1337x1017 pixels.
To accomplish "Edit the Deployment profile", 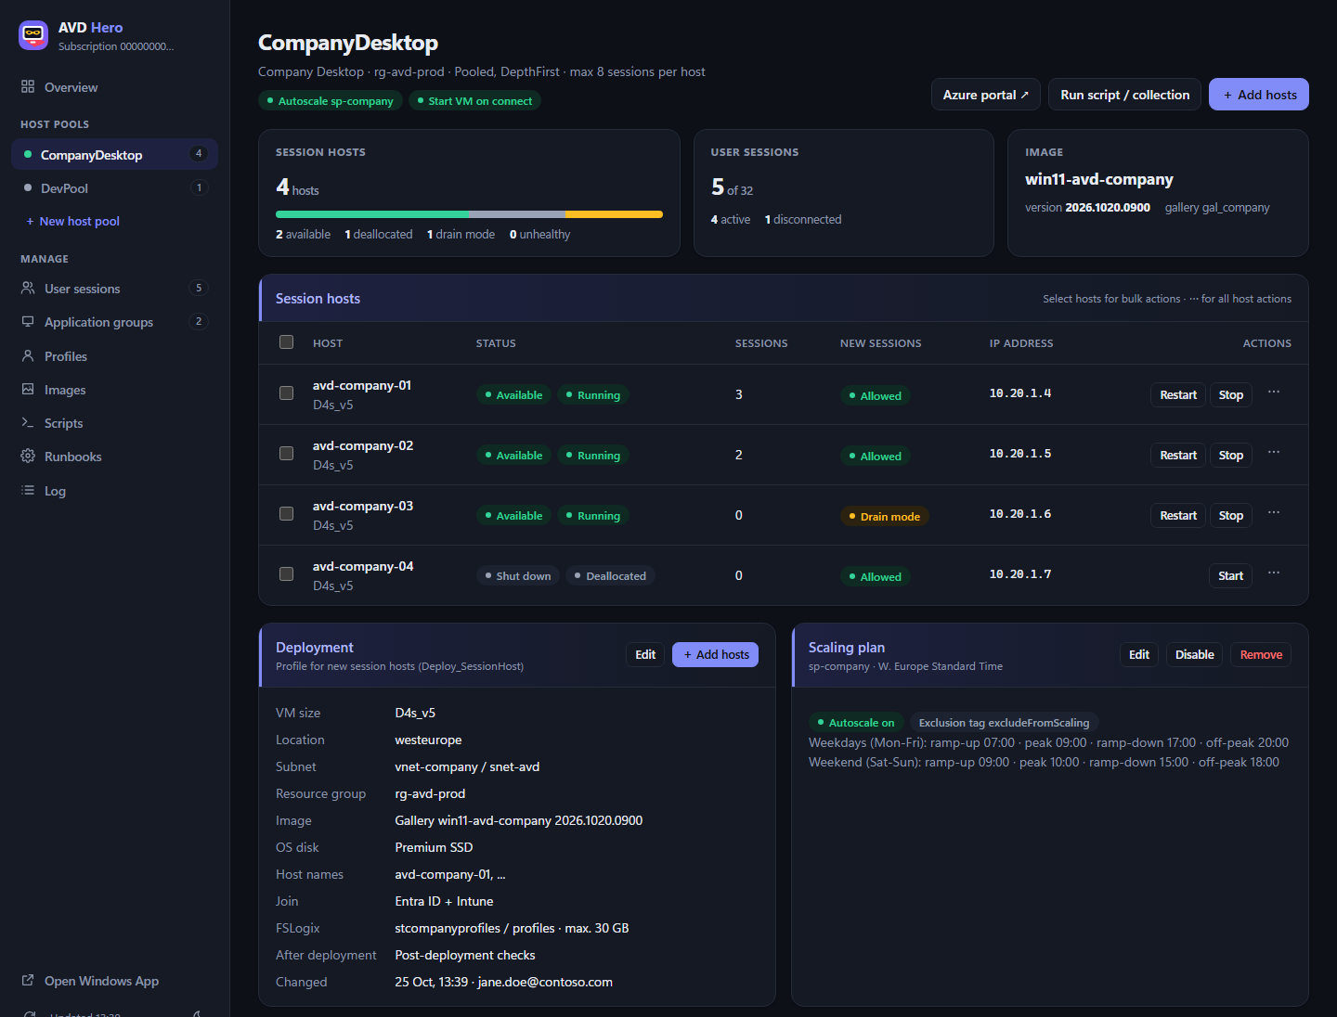I will (x=645, y=654).
